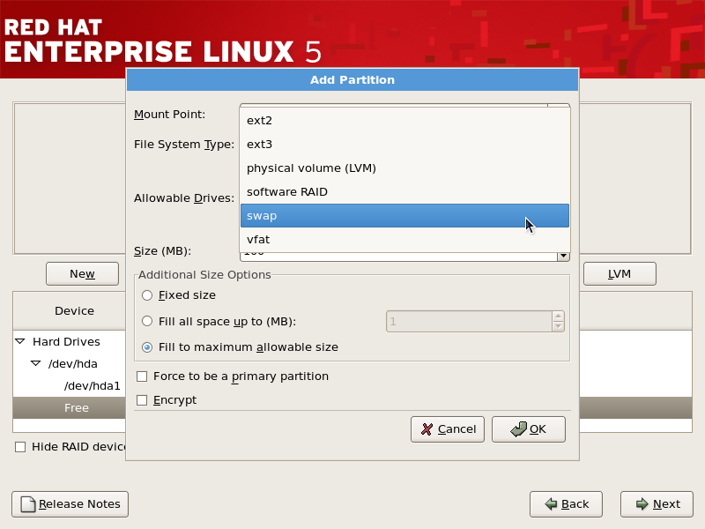Confirm Add Partition with OK
The height and width of the screenshot is (529, 705).
[x=528, y=429]
